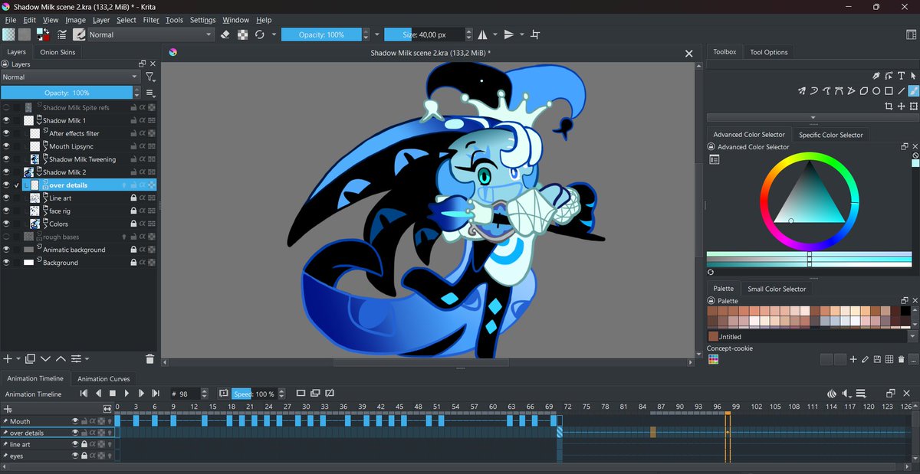Hide the Colors layer

6,224
